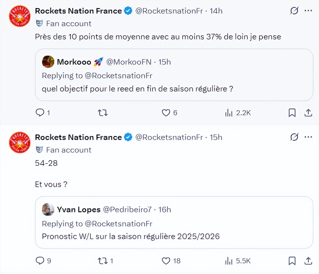Image resolution: width=319 pixels, height=274 pixels.
Task: Open the @MorkooFN profile handle
Action: tap(129, 62)
